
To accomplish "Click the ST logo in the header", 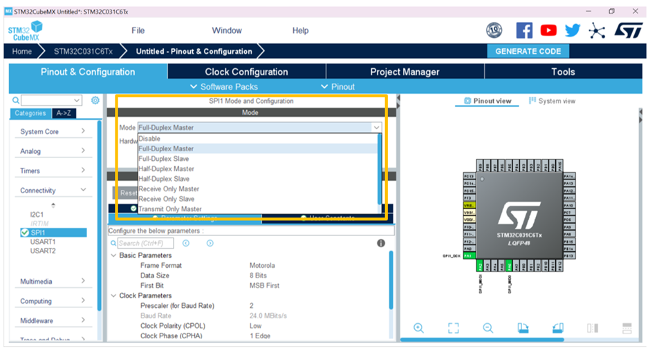I will click(x=629, y=30).
